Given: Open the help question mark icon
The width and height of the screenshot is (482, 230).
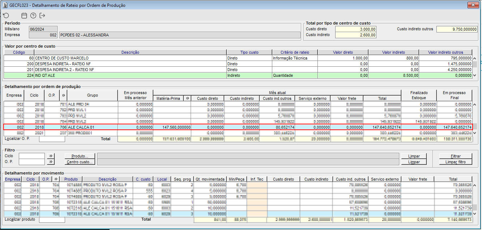Looking at the screenshot, I should [x=33, y=16].
